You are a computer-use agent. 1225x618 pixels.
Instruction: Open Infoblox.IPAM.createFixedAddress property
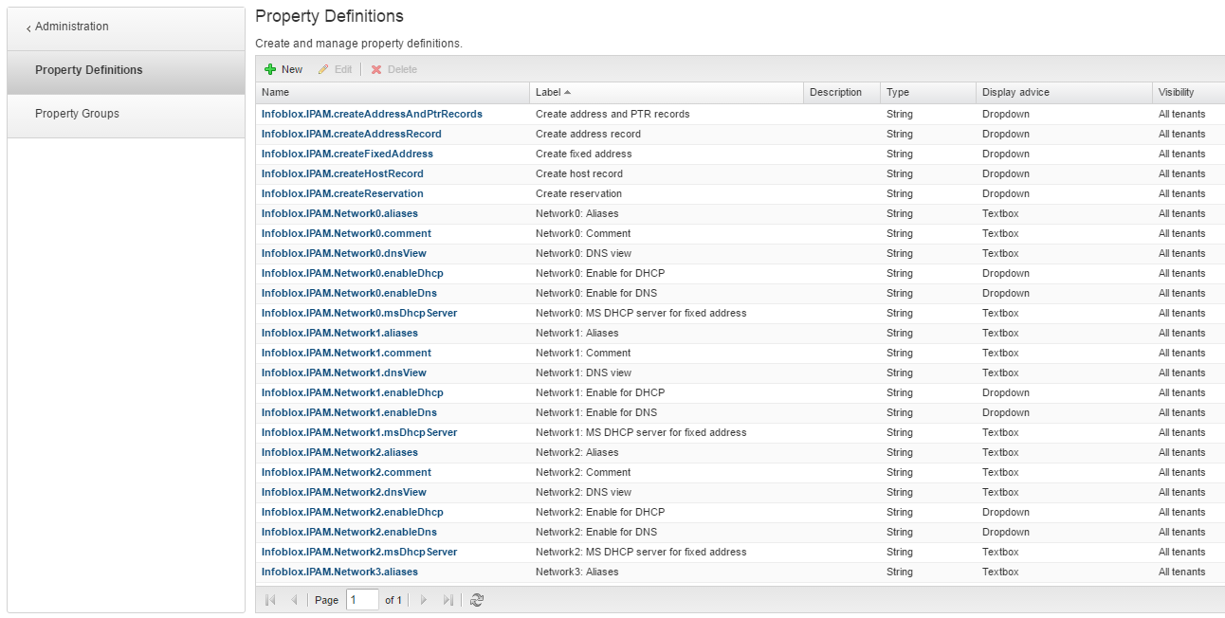pos(347,154)
